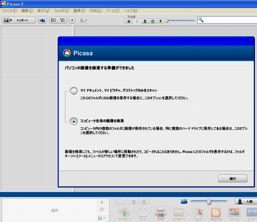Screen dimensions: 257x222
Task: Click the インポート import button
Action: (x=19, y=20)
